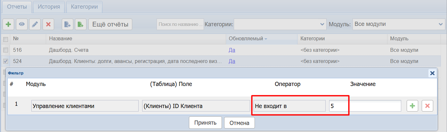
Task: Switch to the Категории tab
Action: pyautogui.click(x=84, y=7)
